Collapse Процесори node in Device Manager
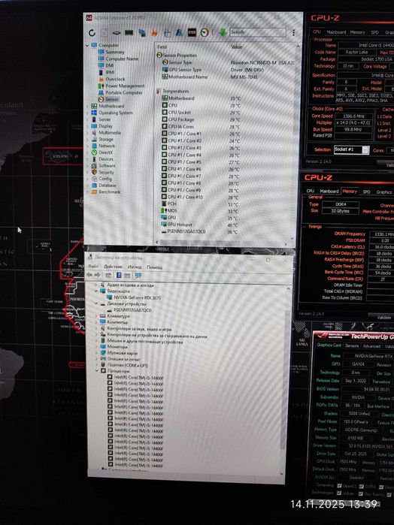The height and width of the screenshot is (525, 394). point(97,371)
